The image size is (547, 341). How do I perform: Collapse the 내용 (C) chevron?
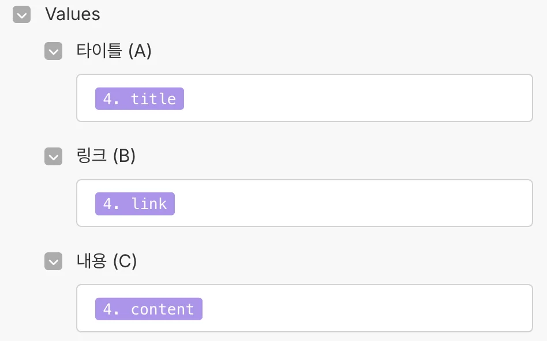[x=53, y=262]
